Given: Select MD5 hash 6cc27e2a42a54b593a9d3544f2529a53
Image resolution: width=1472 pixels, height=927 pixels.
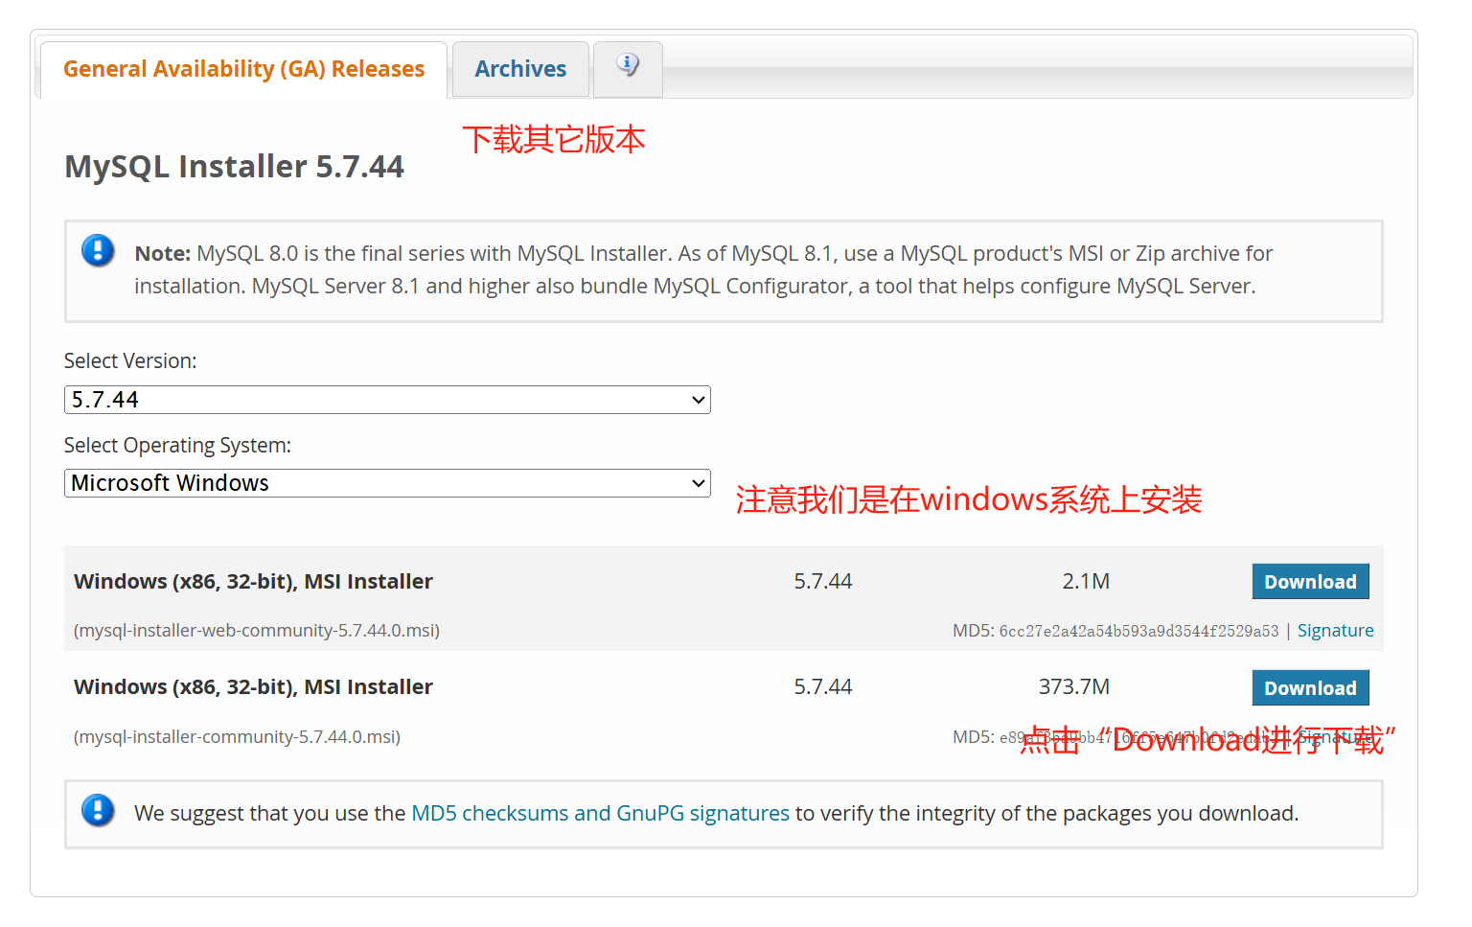Looking at the screenshot, I should (1138, 631).
